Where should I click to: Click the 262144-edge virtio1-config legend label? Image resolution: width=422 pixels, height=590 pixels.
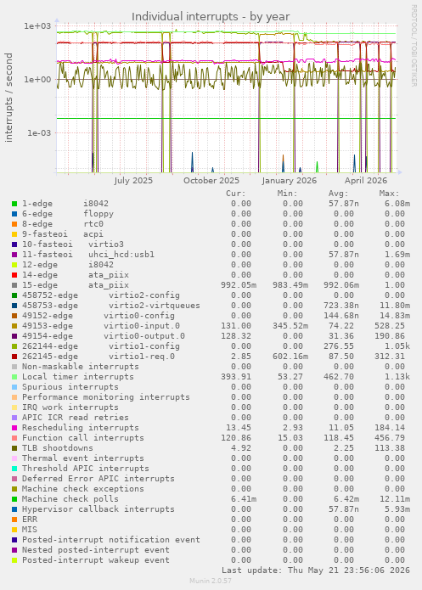point(101,346)
